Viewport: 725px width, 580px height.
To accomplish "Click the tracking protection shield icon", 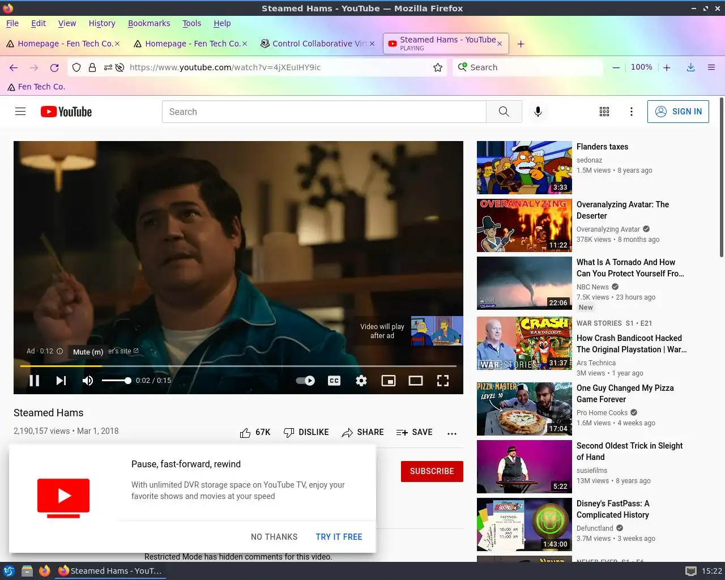I will (76, 67).
